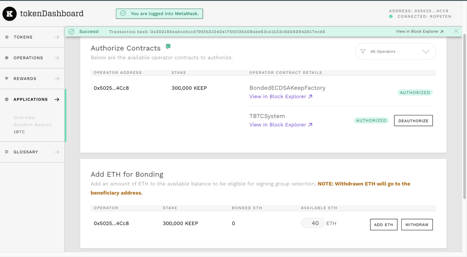Click the Bonded ETH column header
Image resolution: width=467 pixels, height=257 pixels.
click(247, 208)
